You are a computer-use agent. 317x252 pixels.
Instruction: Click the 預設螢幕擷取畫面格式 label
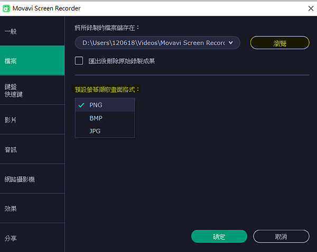107,89
